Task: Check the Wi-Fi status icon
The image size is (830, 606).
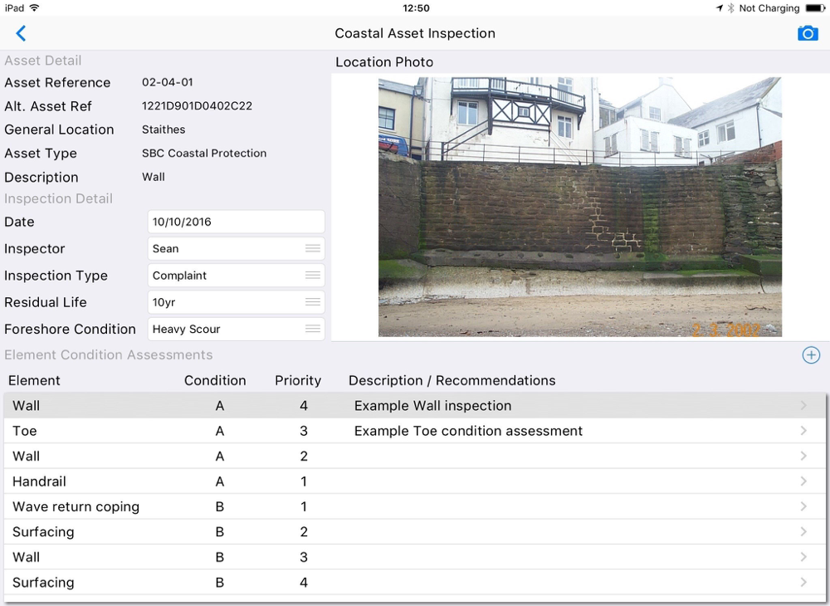Action: 34,8
